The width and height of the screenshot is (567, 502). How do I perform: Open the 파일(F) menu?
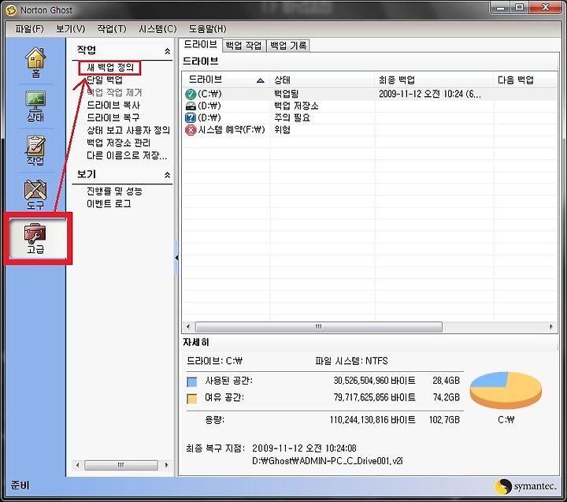point(30,29)
